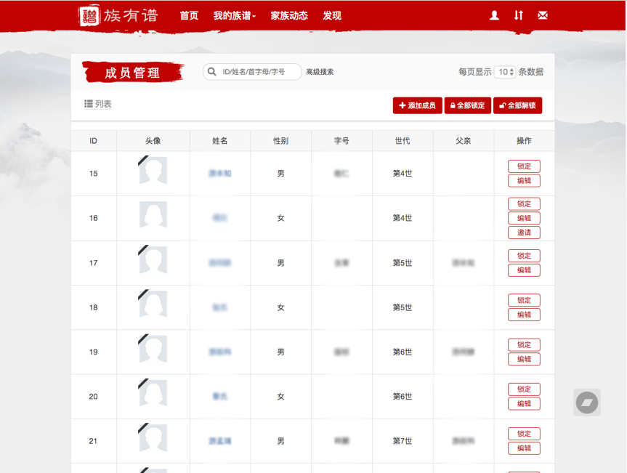Open the name link of member ID 21
627x473 pixels.
click(220, 441)
